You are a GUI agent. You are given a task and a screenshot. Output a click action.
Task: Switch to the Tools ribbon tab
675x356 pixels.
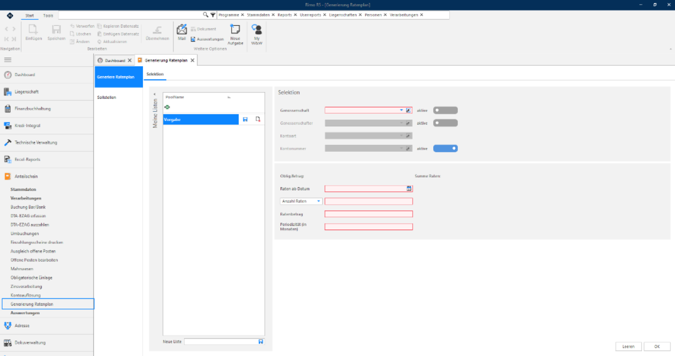(x=48, y=15)
